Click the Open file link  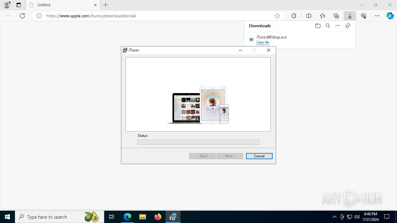point(263,42)
